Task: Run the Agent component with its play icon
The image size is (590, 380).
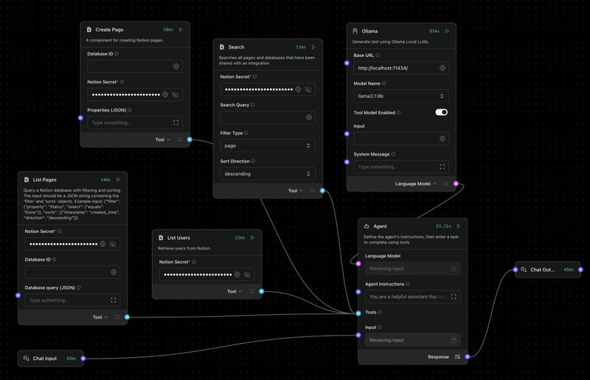Action: click(x=458, y=226)
